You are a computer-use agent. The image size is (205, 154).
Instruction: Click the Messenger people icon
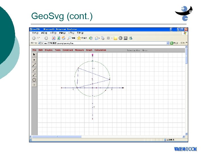tap(130, 38)
